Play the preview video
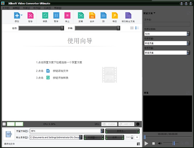The height and width of the screenshot is (148, 194). click(146, 143)
